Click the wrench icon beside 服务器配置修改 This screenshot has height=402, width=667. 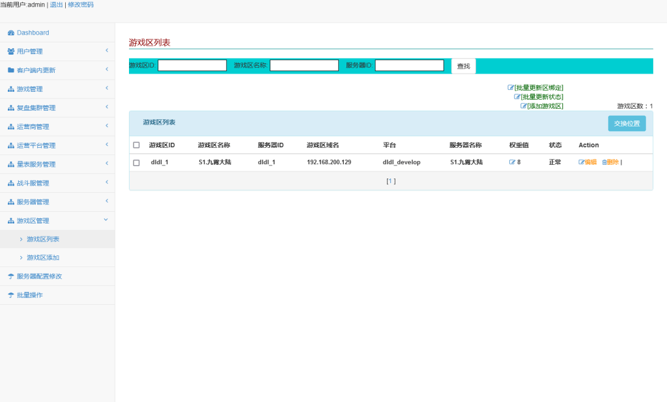coord(10,276)
